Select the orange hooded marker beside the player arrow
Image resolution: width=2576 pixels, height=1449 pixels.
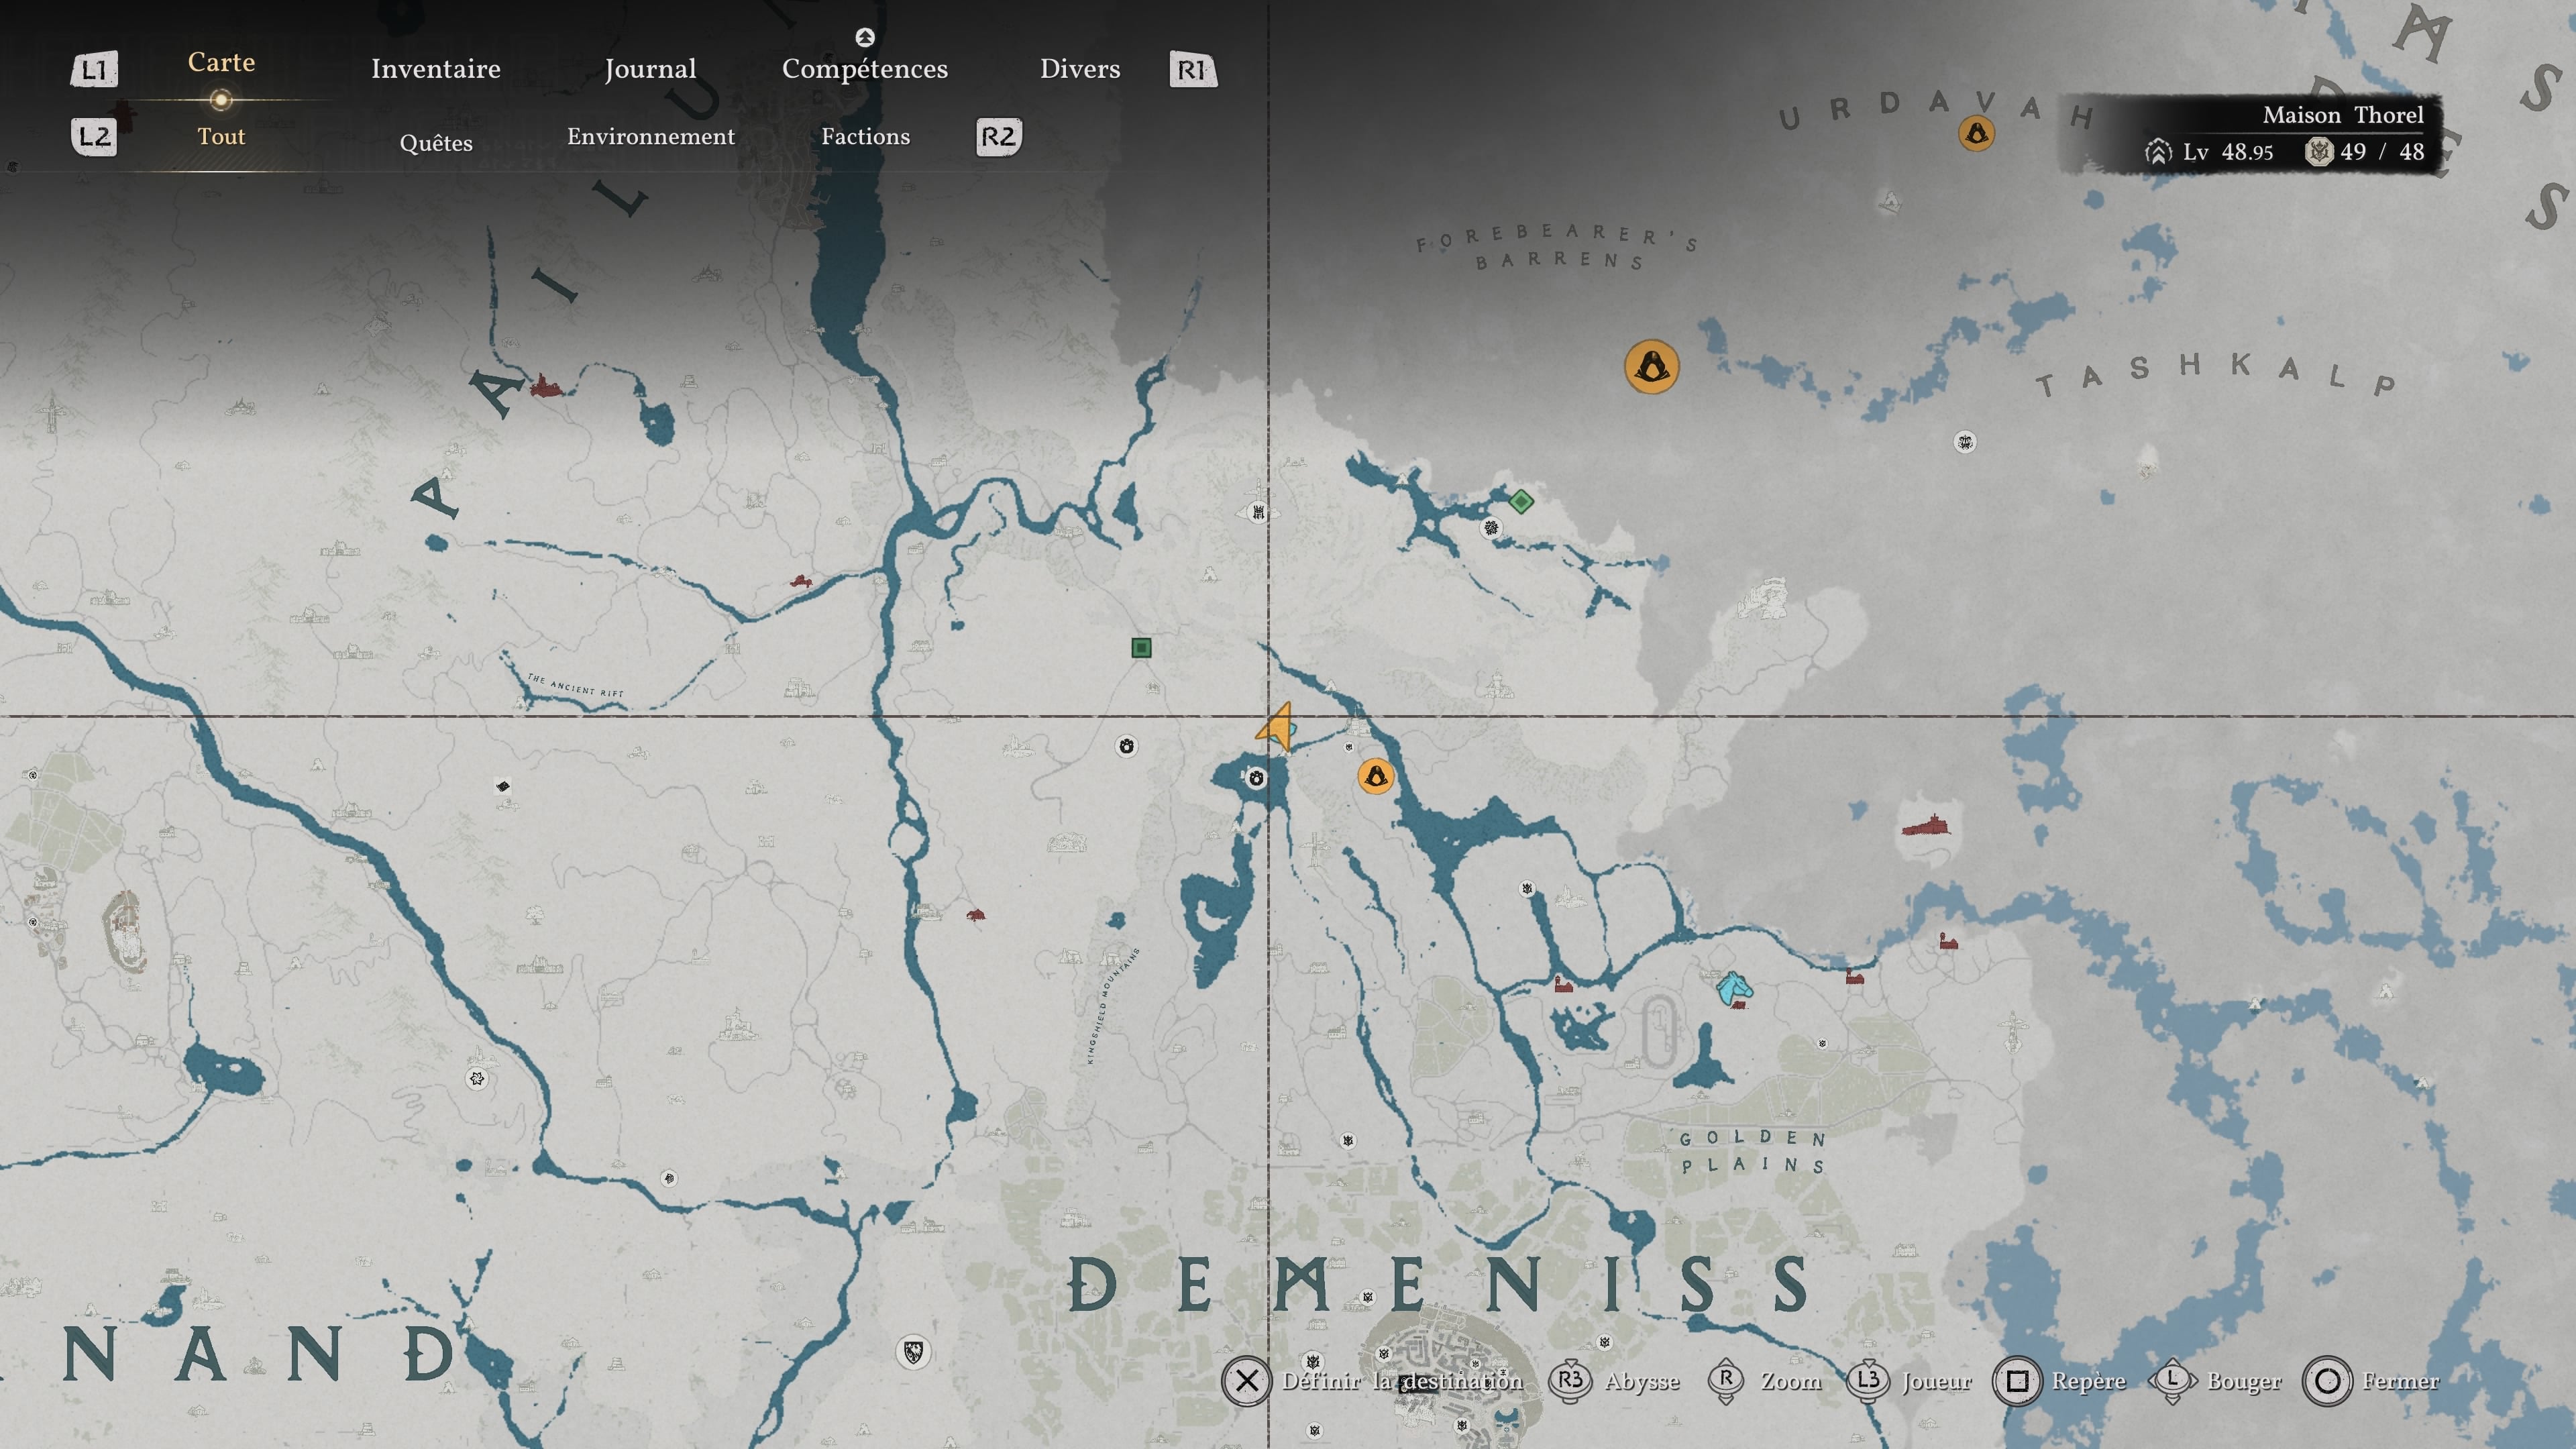[x=1376, y=776]
